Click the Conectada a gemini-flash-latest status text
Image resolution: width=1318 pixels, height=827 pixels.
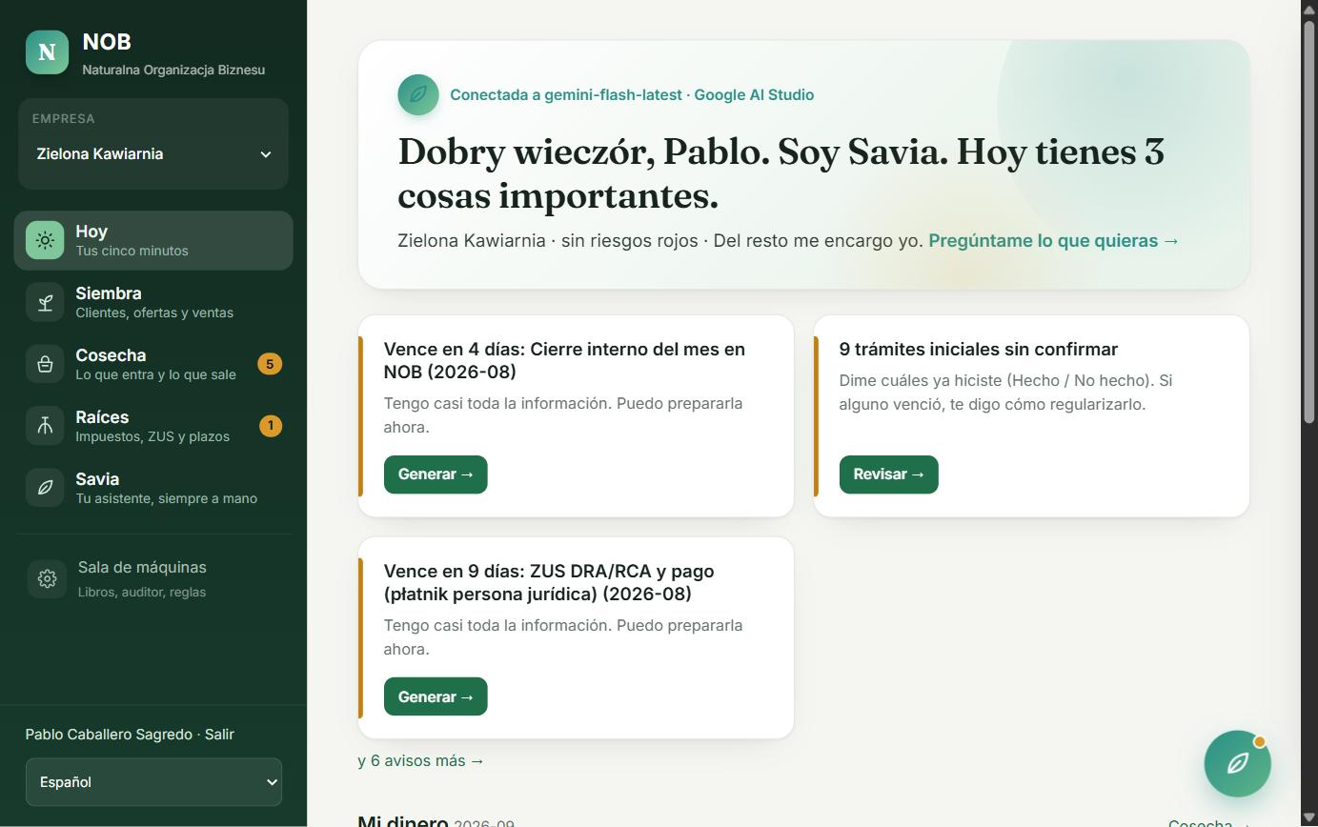coord(632,95)
